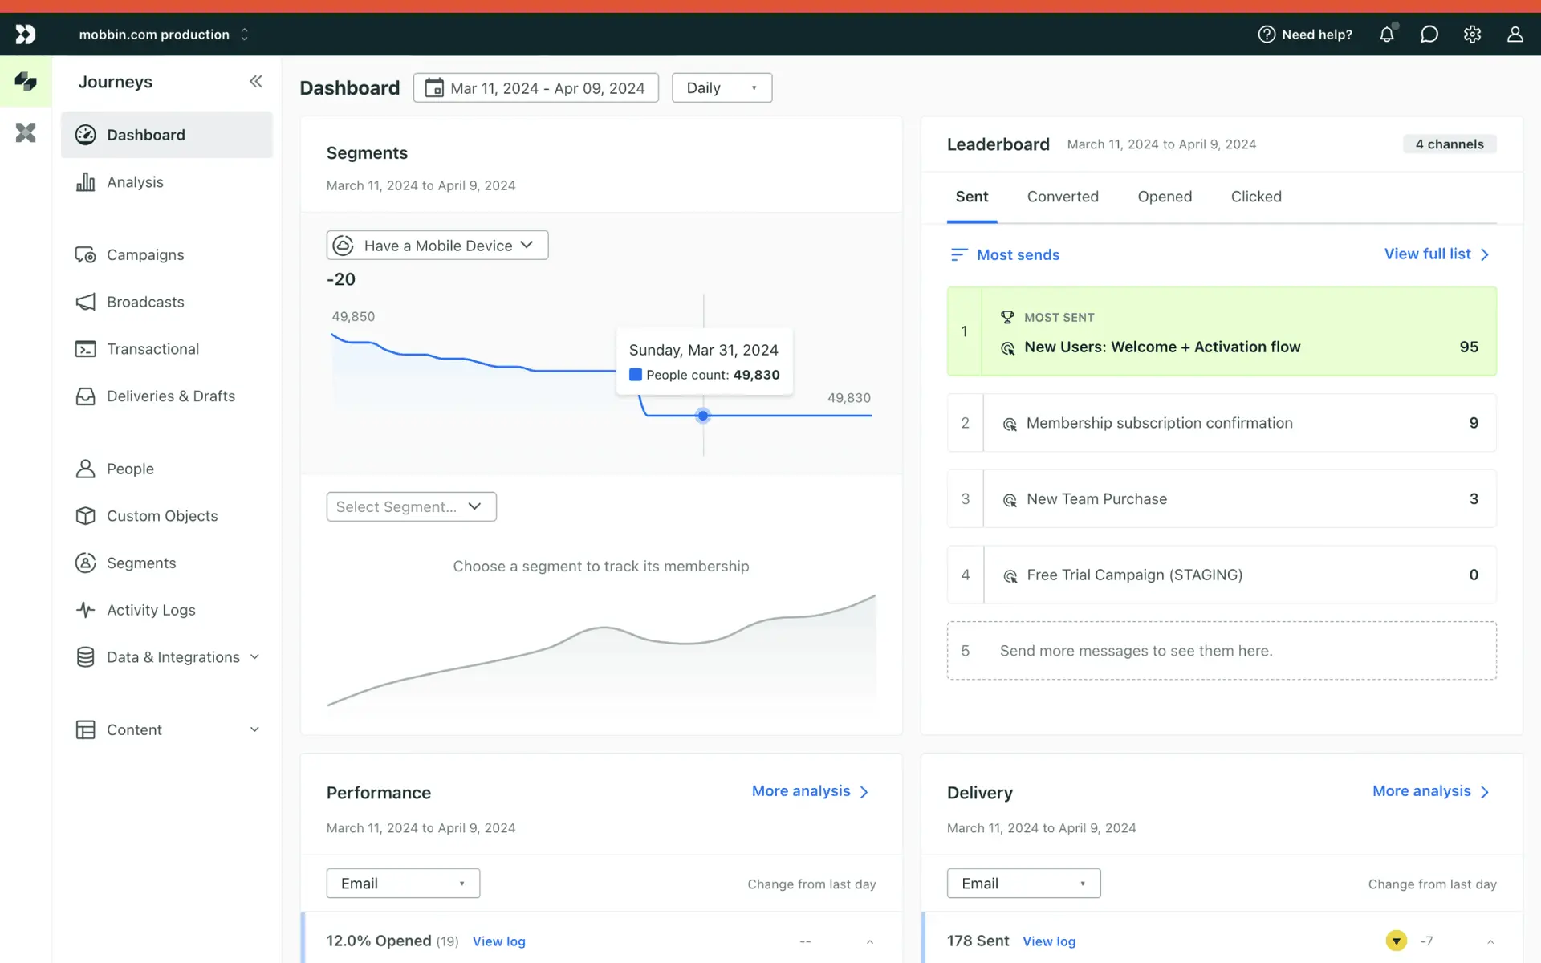The height and width of the screenshot is (963, 1541).
Task: Collapse the Journeys sidebar with double-chevron
Action: click(255, 81)
